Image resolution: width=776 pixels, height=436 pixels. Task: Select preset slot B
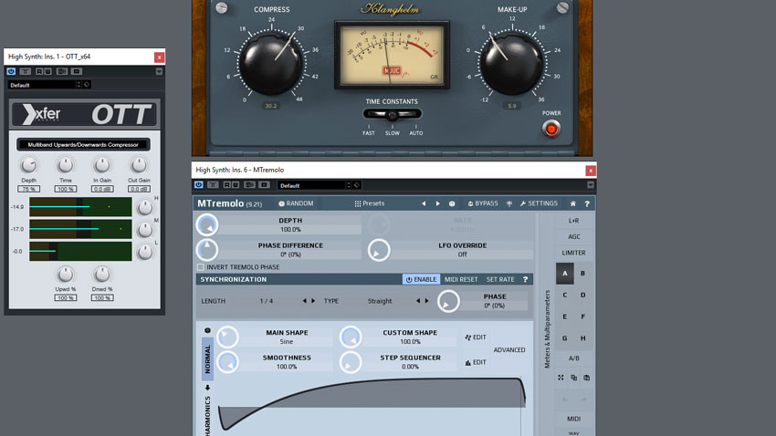pyautogui.click(x=582, y=274)
